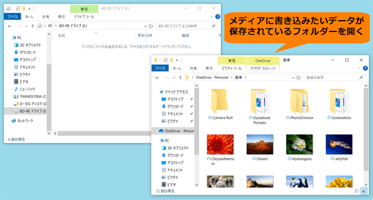373x200 pixels.
Task: Open ホーム tab in BD-RE ドライブ window
Action: (x=29, y=17)
